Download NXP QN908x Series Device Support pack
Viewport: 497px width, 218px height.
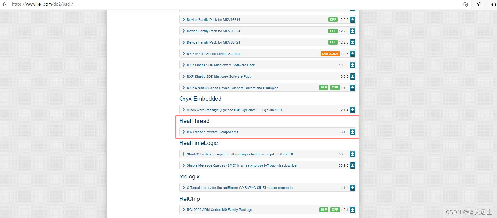click(x=352, y=88)
